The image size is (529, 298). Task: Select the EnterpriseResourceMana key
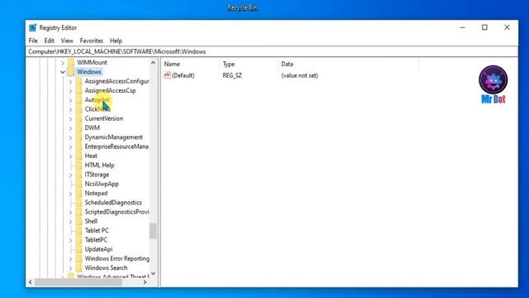tap(117, 147)
